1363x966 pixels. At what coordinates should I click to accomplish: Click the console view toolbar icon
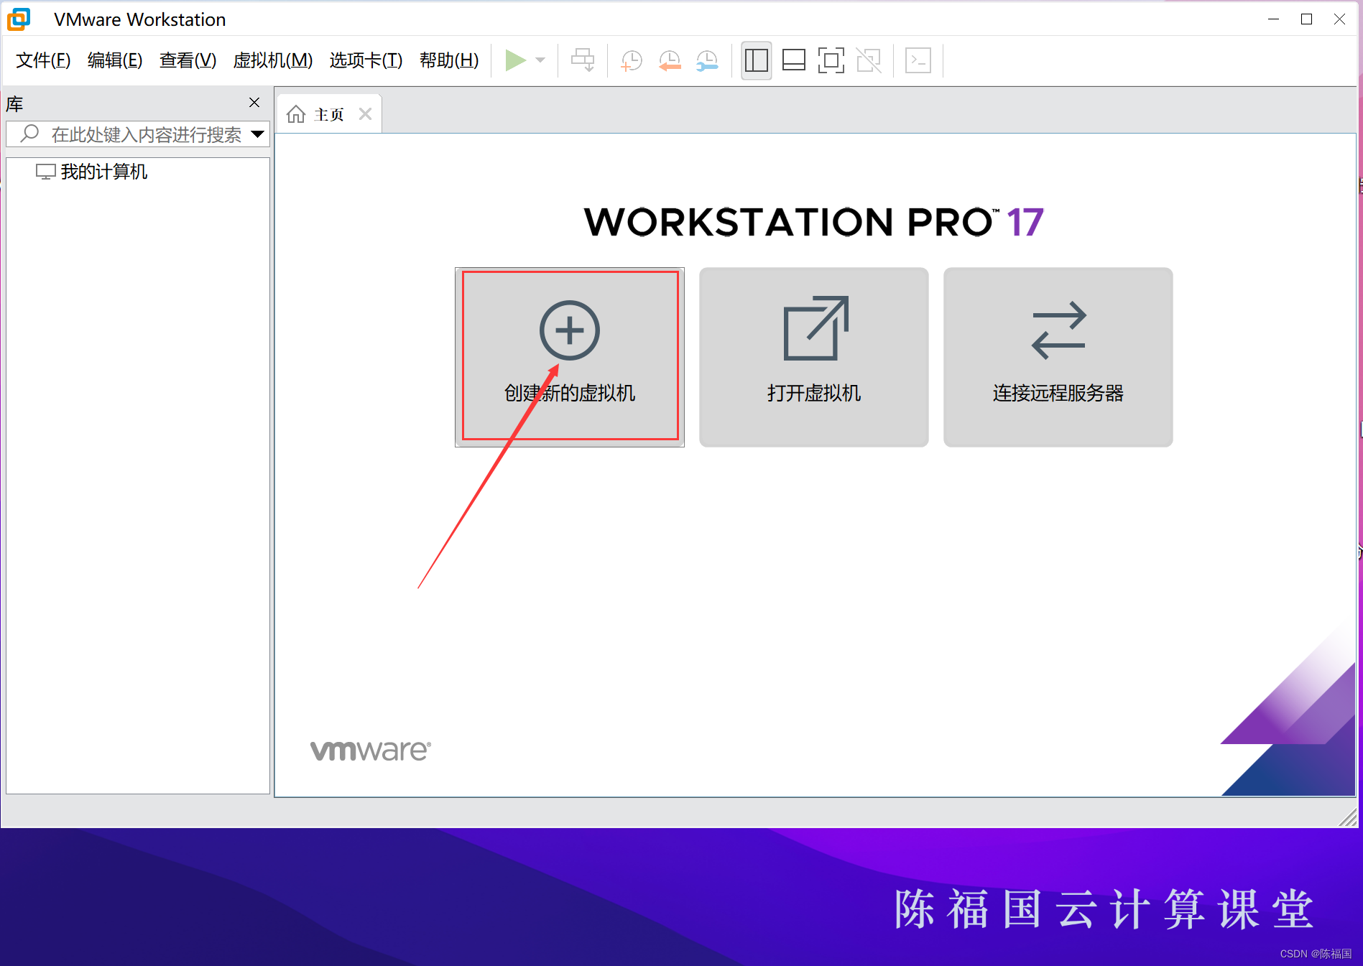pos(918,60)
